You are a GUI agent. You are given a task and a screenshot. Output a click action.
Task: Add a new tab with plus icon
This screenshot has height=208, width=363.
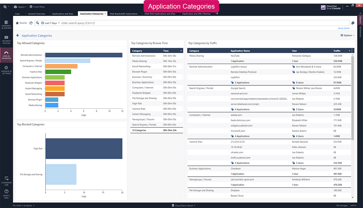(217, 14)
